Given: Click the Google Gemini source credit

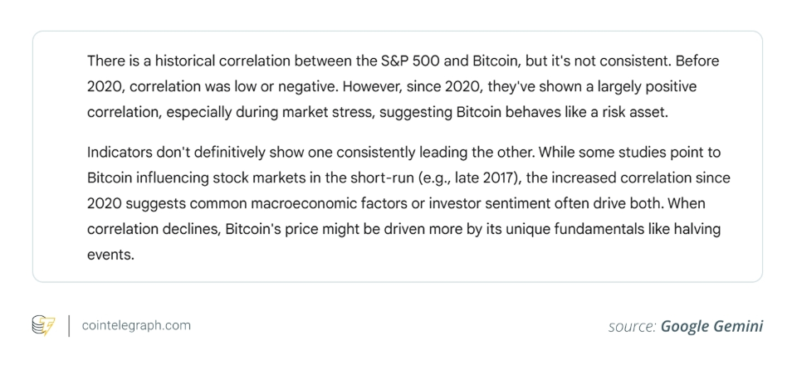Looking at the screenshot, I should [711, 326].
